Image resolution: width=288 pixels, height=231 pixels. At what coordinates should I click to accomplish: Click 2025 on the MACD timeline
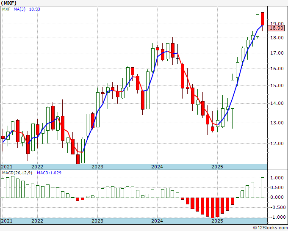click(x=217, y=221)
